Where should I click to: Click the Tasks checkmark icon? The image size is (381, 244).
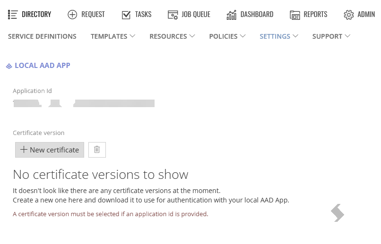click(126, 15)
